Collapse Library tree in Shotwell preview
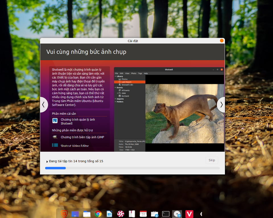Viewport: 273px width, 218px height. 115,76
